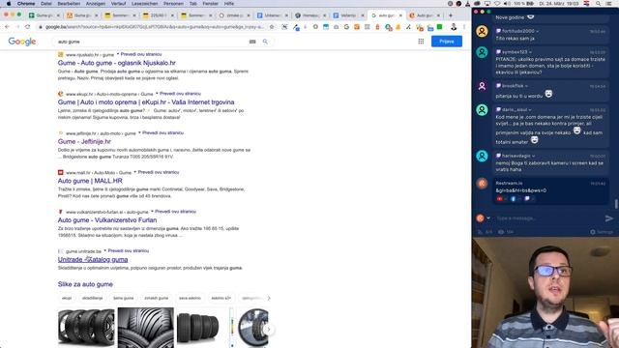Image resolution: width=619 pixels, height=348 pixels.
Task: Open the Google apps grid
Action: [421, 42]
